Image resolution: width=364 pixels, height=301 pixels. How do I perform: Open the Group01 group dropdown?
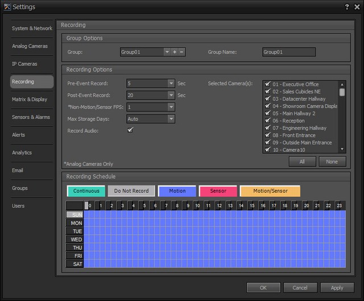coord(167,52)
